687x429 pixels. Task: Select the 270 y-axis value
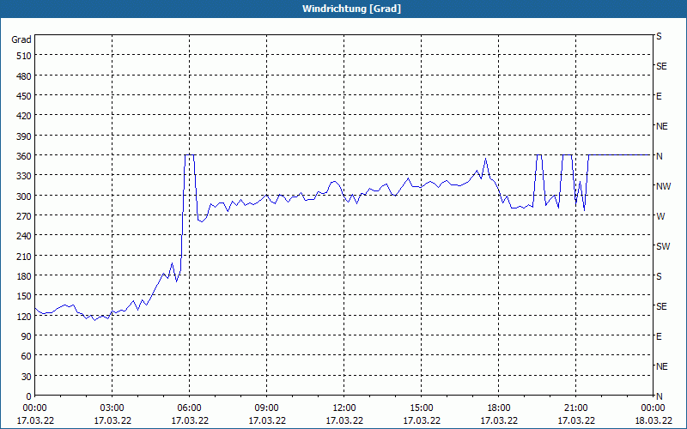point(24,216)
